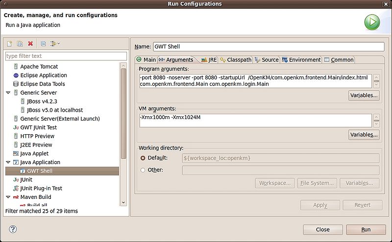The image size is (392, 242).
Task: Click Variables button under Program arguments
Action: (x=364, y=95)
